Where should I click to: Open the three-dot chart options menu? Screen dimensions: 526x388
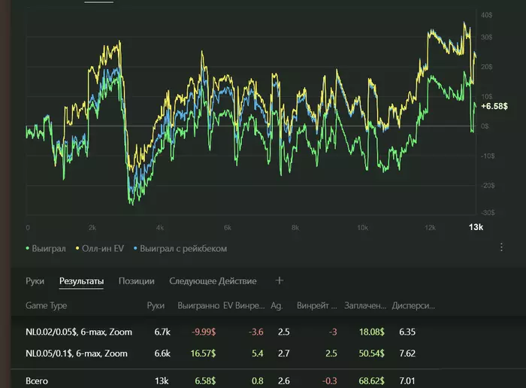pos(501,247)
